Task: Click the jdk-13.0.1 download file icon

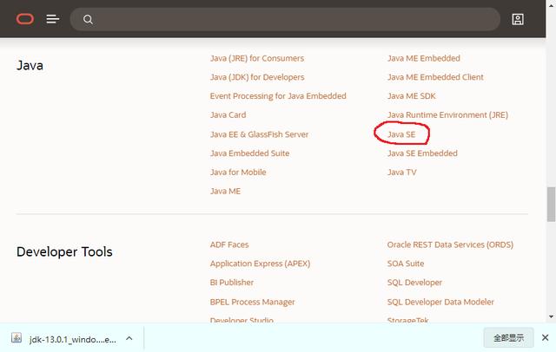Action: (x=17, y=338)
